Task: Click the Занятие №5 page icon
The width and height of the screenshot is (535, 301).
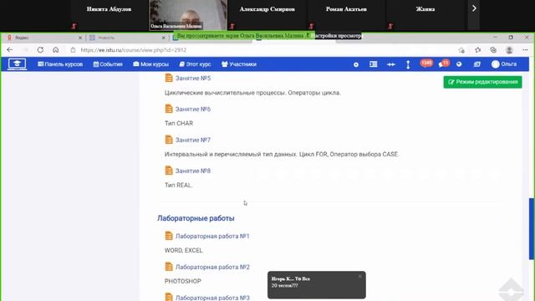Action: pos(169,78)
